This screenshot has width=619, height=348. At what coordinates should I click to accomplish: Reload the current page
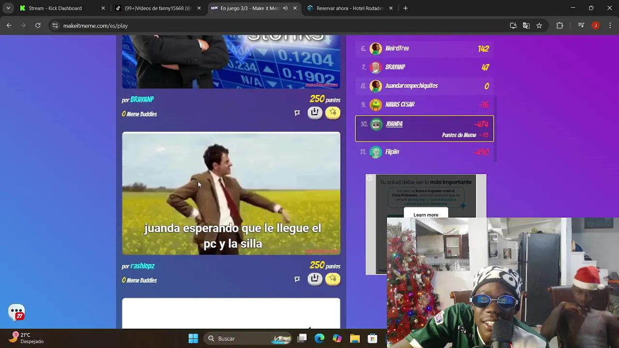38,26
